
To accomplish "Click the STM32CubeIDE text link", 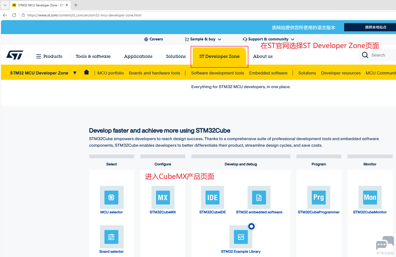I will [x=212, y=212].
